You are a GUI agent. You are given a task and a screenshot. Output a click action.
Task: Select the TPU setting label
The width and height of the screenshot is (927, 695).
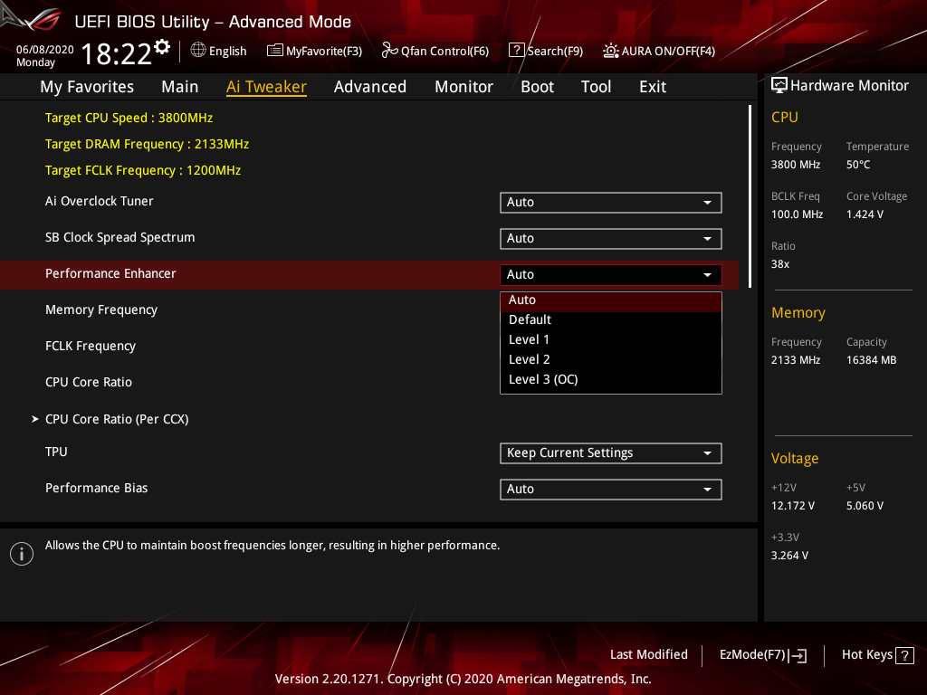(x=56, y=452)
